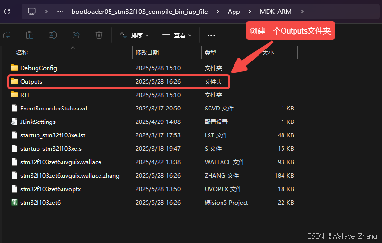Select EventRecorderStub.scvd file name
The image size is (382, 243).
point(54,109)
